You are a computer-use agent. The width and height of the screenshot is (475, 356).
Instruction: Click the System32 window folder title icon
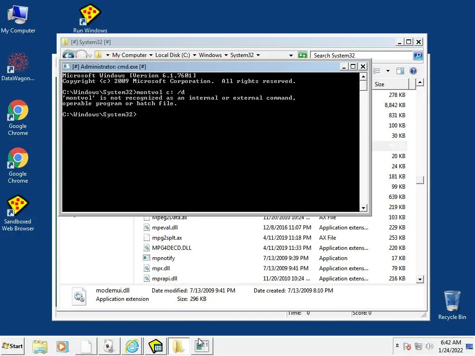pyautogui.click(x=65, y=42)
